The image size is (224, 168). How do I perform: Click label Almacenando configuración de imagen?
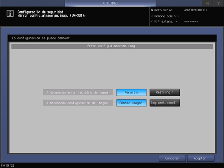point(78,103)
